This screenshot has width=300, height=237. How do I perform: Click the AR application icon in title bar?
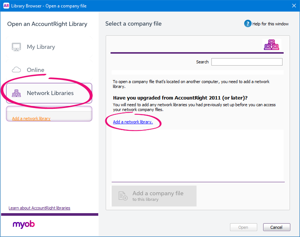tap(6, 6)
